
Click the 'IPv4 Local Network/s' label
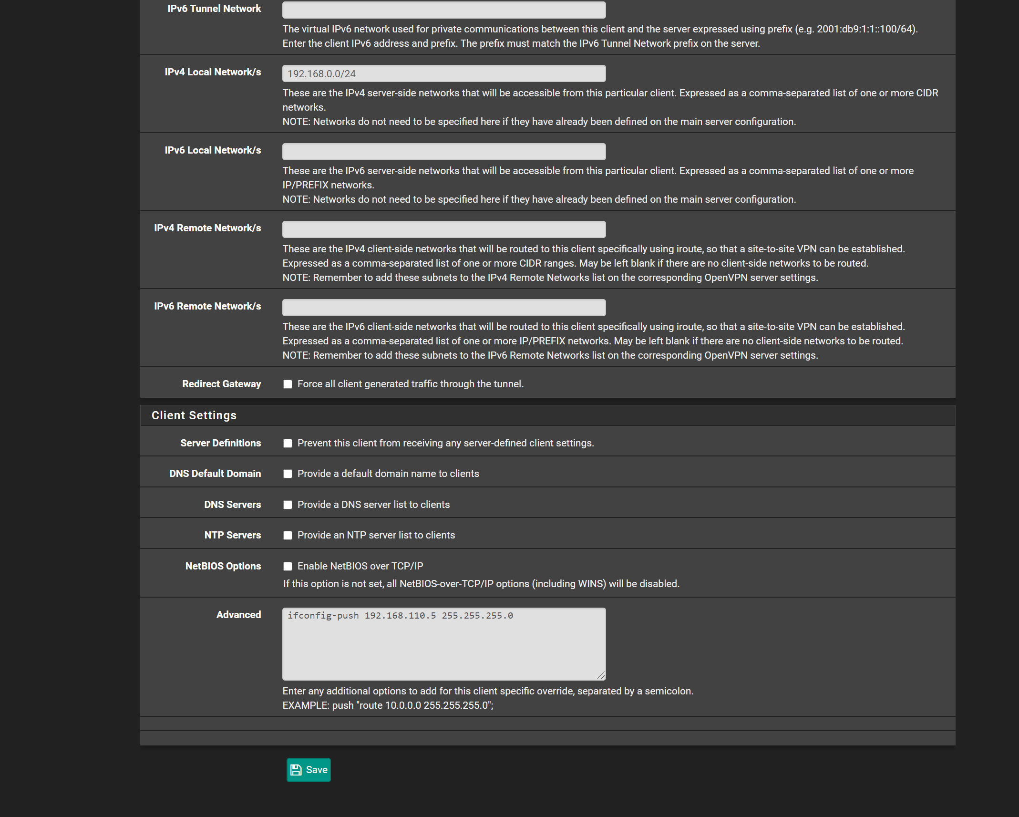213,72
